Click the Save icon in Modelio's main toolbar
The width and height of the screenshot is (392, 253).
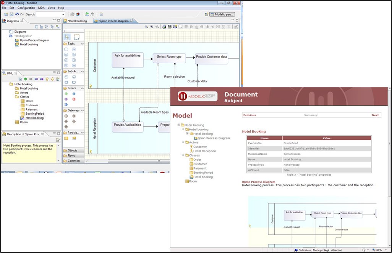pyautogui.click(x=11, y=14)
